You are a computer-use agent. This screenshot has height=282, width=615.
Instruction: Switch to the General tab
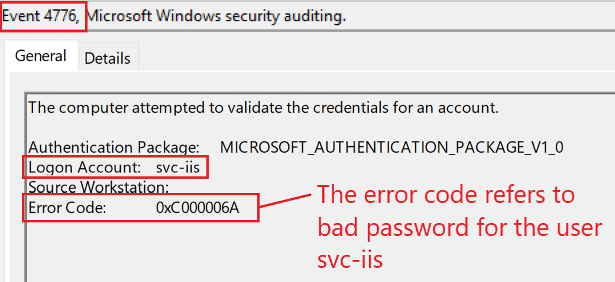[x=40, y=56]
